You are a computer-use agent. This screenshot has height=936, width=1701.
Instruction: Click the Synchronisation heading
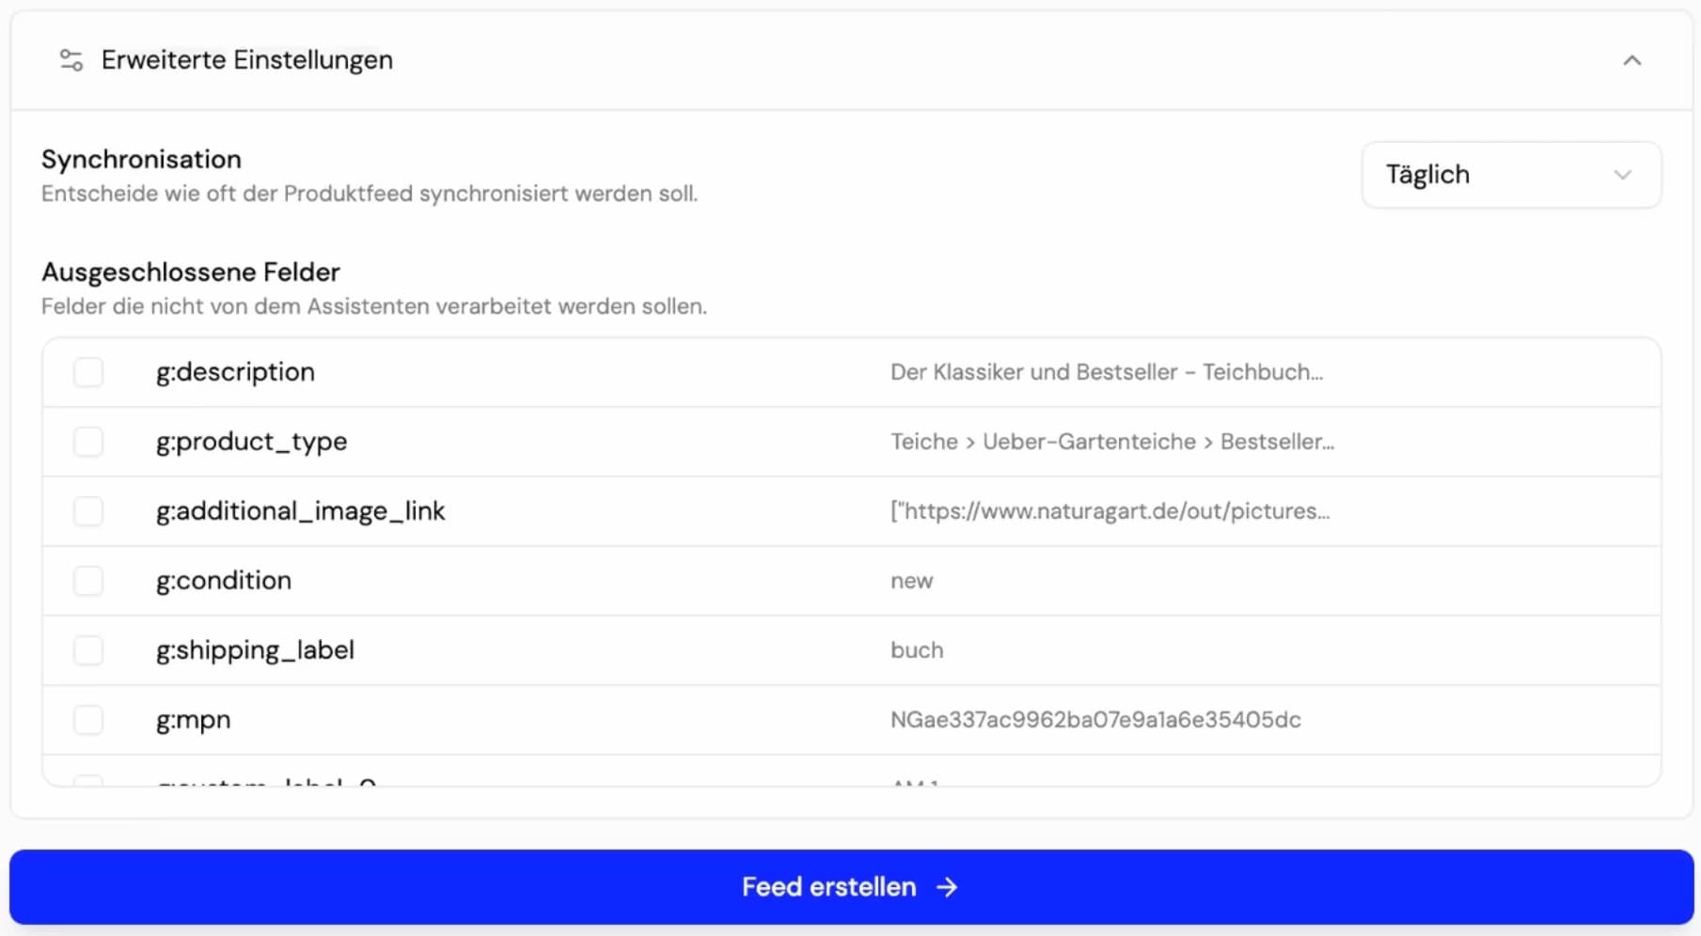coord(141,159)
